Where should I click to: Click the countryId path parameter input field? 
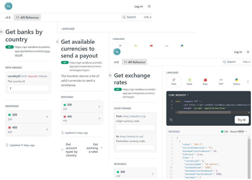pyautogui.click(x=28, y=88)
